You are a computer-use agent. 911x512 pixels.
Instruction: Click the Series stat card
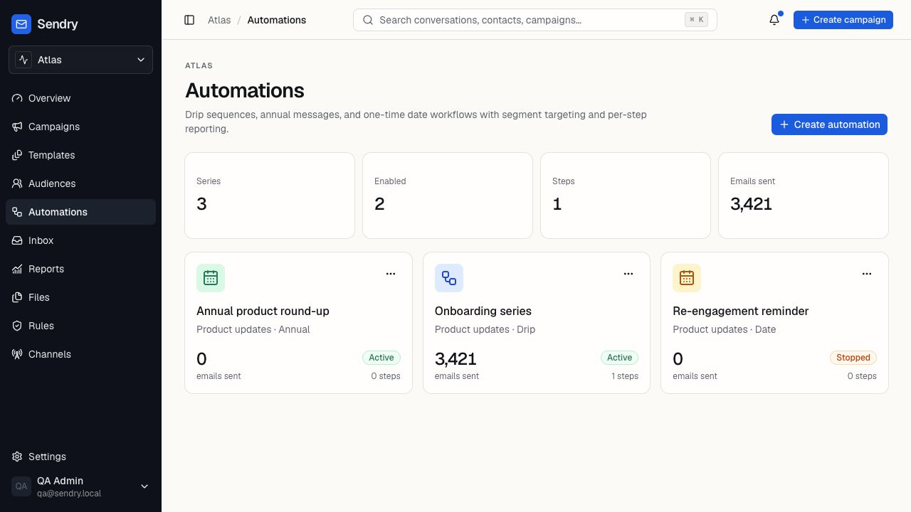point(270,196)
